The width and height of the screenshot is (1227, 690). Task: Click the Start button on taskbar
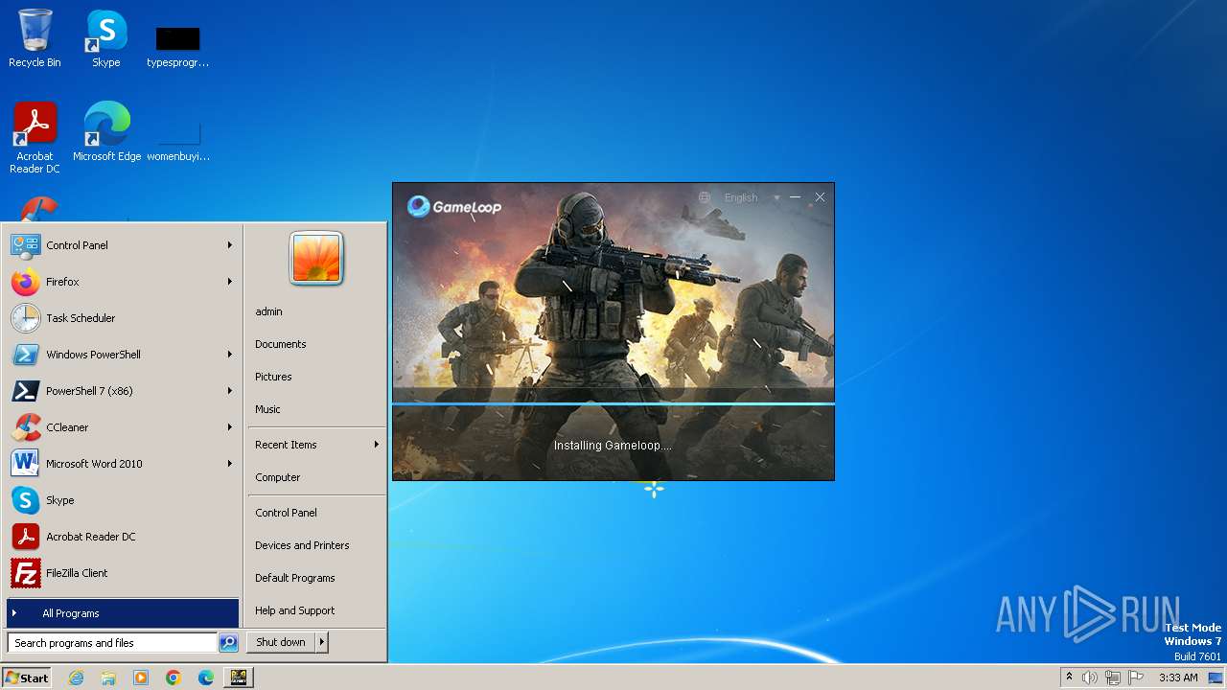[27, 678]
